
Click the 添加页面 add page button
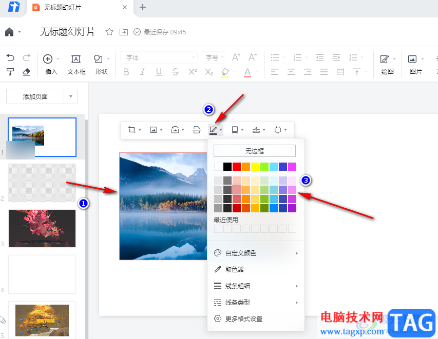35,96
